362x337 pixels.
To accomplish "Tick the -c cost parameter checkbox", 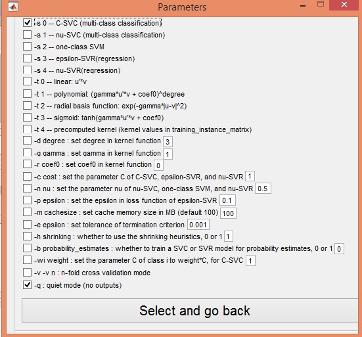I will pyautogui.click(x=27, y=177).
